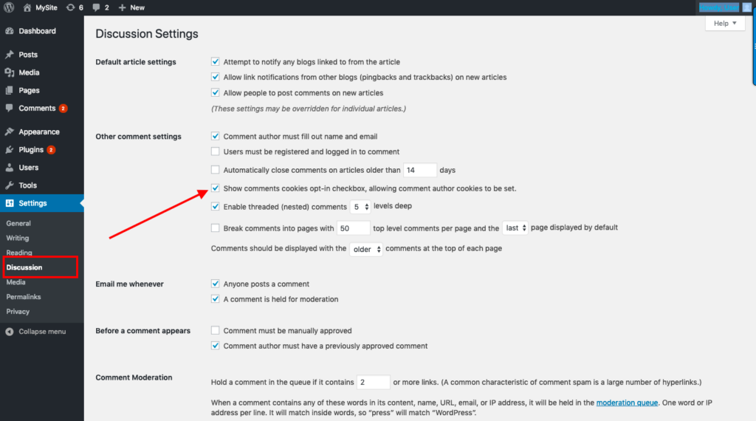Check Comment must be manually approved
Screen dimensions: 756x421
click(x=215, y=330)
